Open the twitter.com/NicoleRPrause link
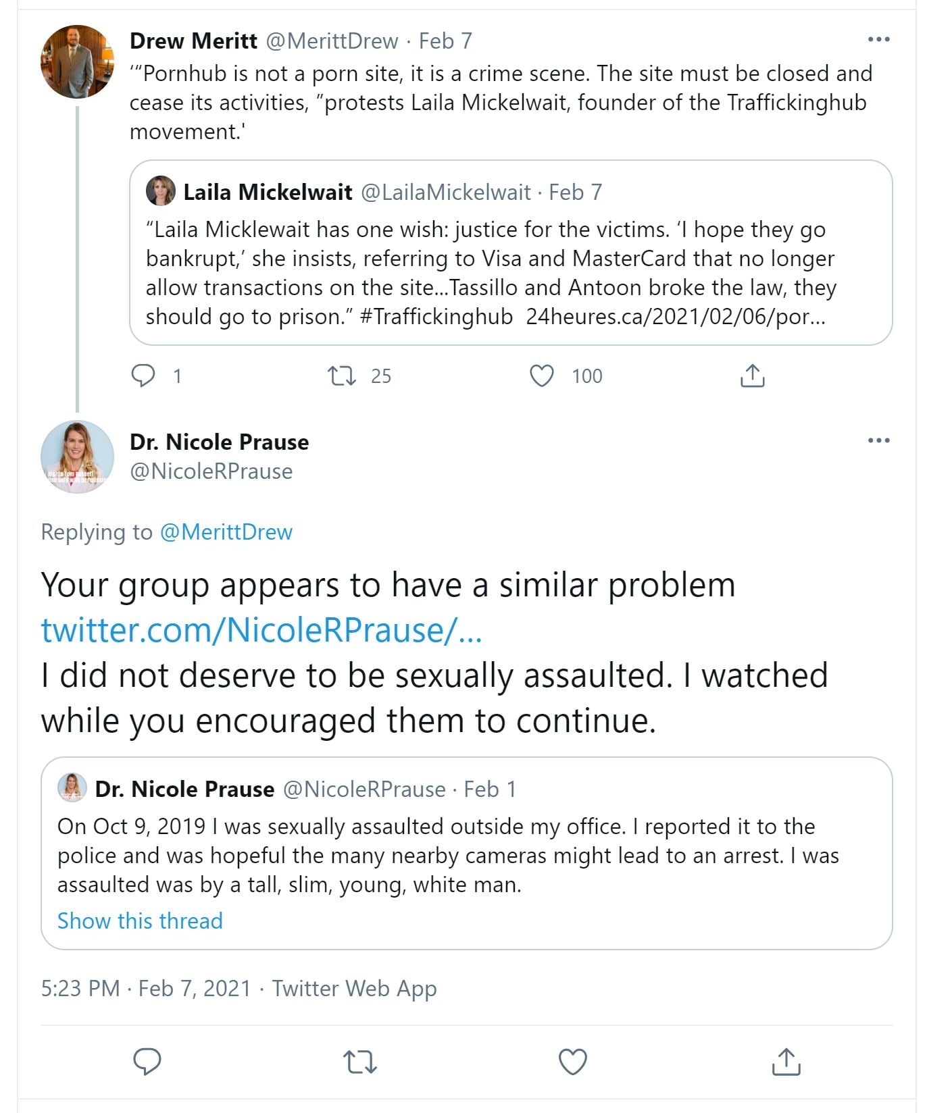The height and width of the screenshot is (1113, 927). coord(261,630)
